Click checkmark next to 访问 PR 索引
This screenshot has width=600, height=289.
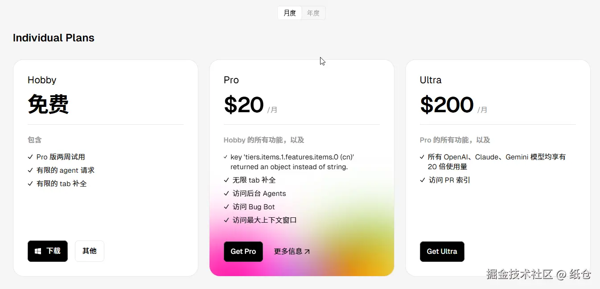tap(423, 180)
